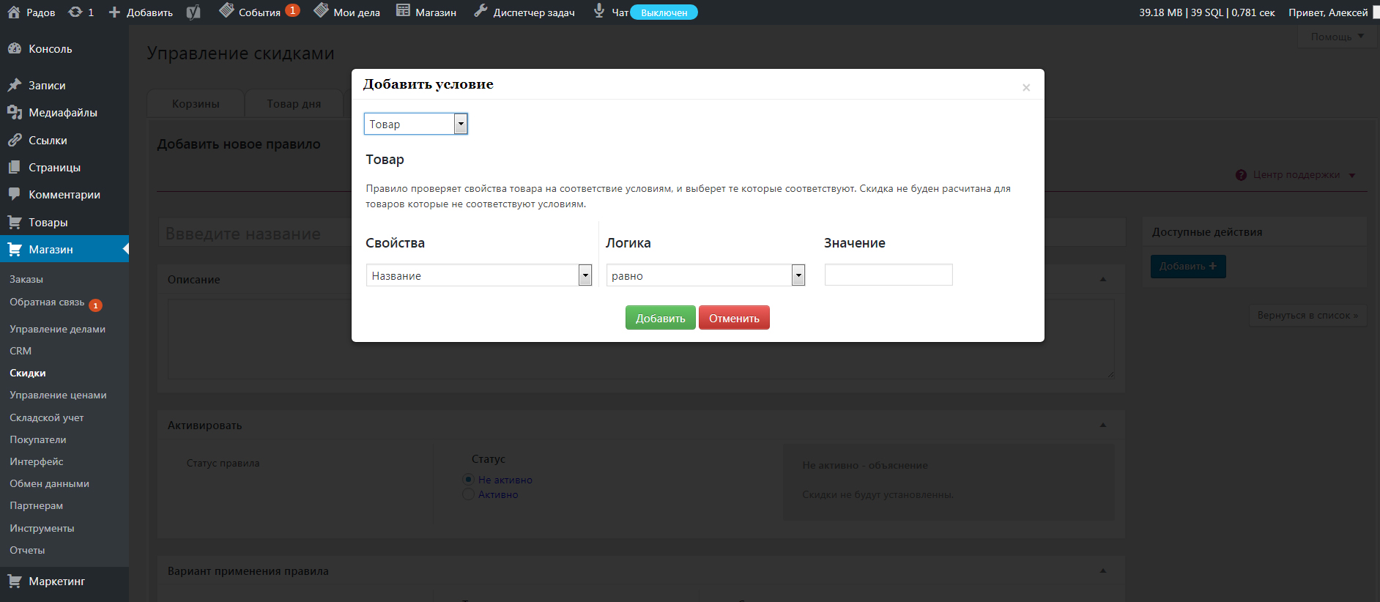Screen dimensions: 1380x602
Task: Toggle the chat Выключен switch
Action: pyautogui.click(x=664, y=12)
